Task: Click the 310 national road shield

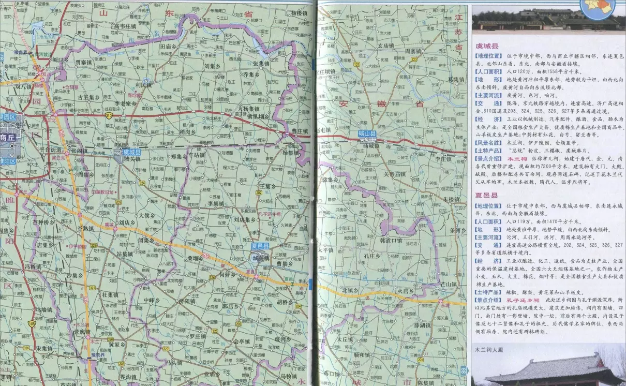Action: tap(110, 116)
